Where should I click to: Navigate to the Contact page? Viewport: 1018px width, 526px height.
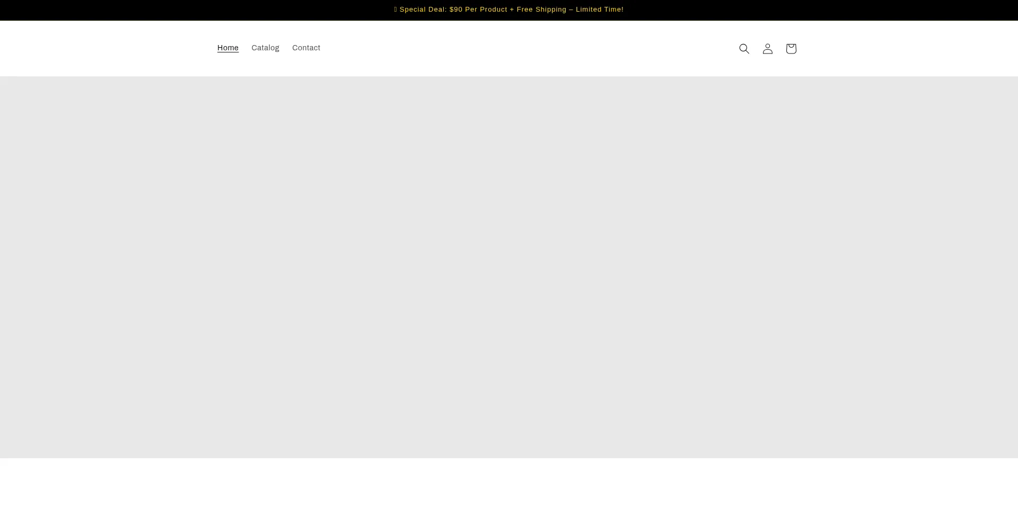306,48
